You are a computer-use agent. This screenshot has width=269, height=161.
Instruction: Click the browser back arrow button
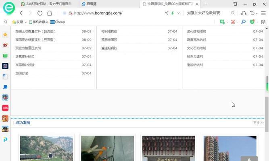click(21, 13)
